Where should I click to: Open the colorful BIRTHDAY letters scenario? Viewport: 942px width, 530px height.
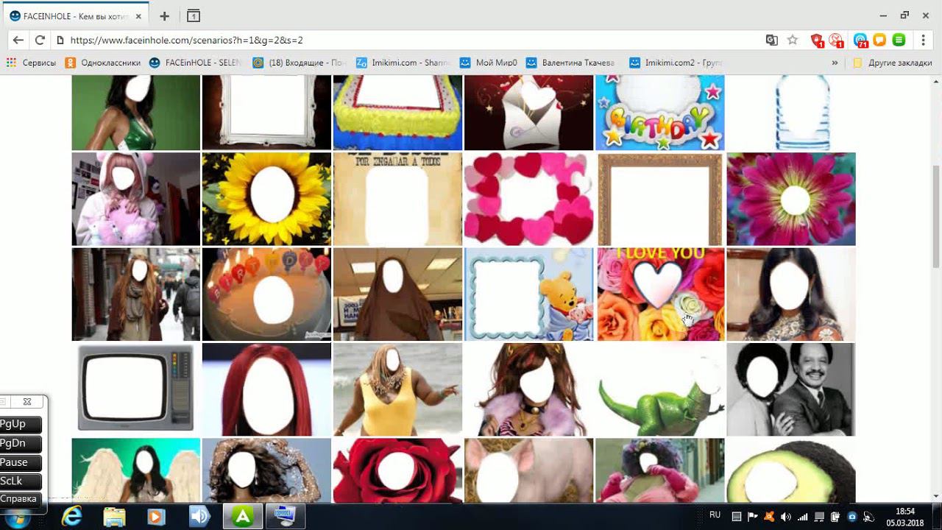click(x=660, y=112)
